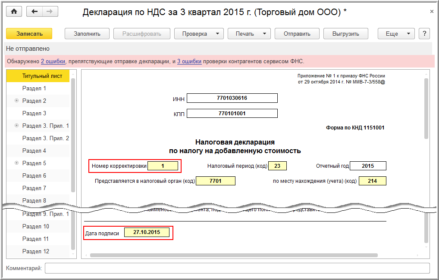Click the form's horizontal scrollbar
The image size is (439, 280).
(x=234, y=255)
